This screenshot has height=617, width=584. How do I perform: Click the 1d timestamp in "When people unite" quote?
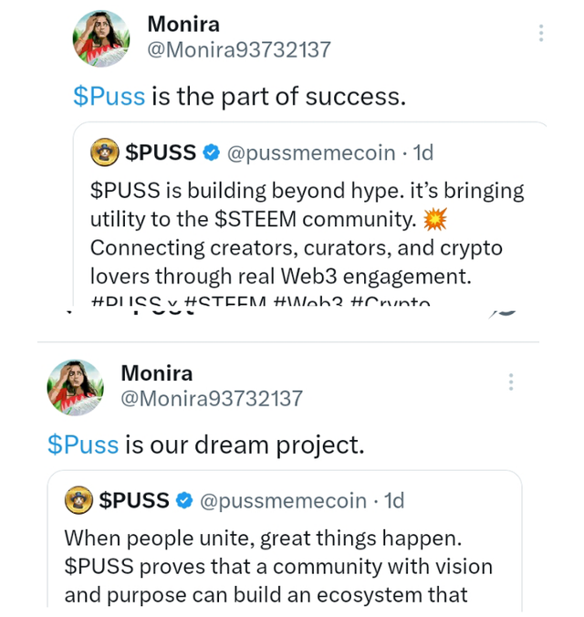click(394, 500)
